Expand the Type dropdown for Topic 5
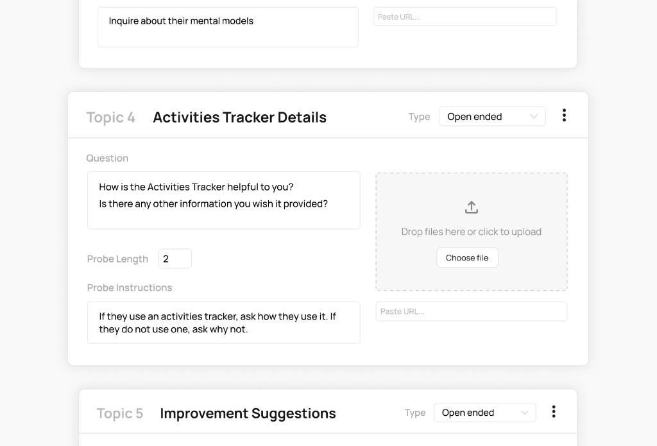 pyautogui.click(x=484, y=413)
